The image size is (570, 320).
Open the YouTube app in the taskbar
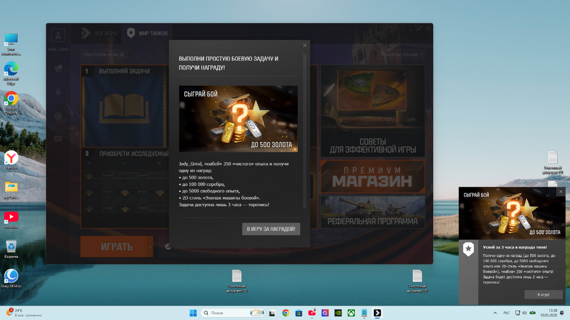[x=312, y=313]
